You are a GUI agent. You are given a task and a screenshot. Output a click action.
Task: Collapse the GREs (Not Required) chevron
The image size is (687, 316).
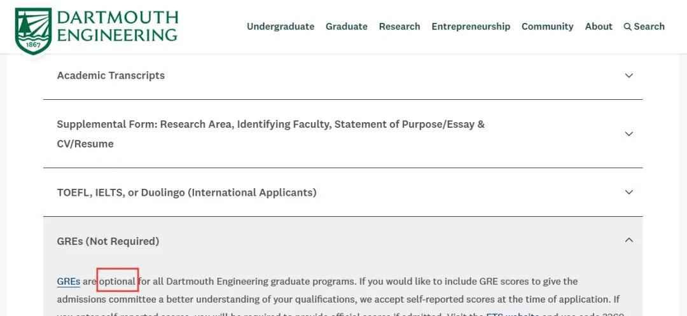point(628,240)
